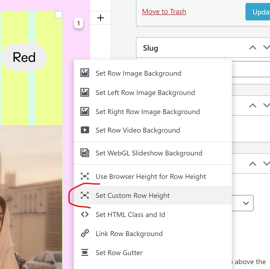
Task: Click the plus button to add row
Action: (101, 18)
